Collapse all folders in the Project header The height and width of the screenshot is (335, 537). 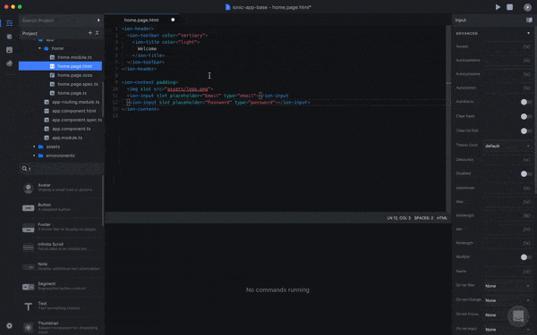pyautogui.click(x=97, y=33)
